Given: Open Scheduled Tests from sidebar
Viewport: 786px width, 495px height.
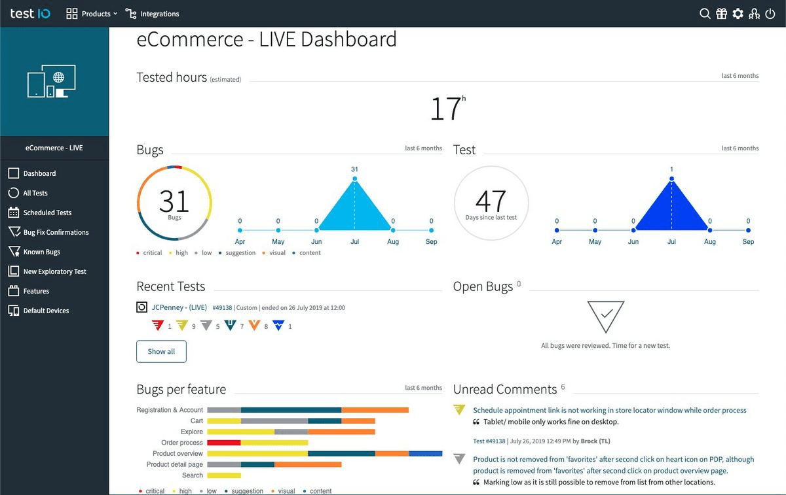Looking at the screenshot, I should [x=47, y=213].
